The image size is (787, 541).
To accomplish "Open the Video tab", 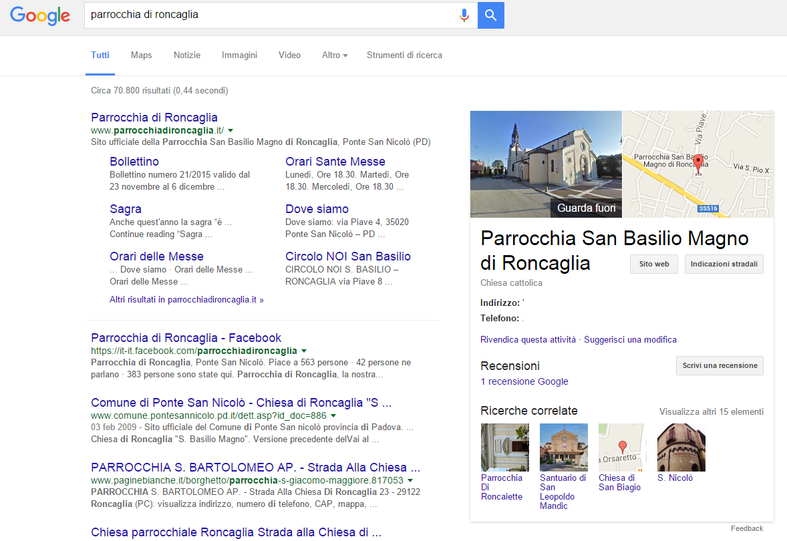I will coord(289,55).
